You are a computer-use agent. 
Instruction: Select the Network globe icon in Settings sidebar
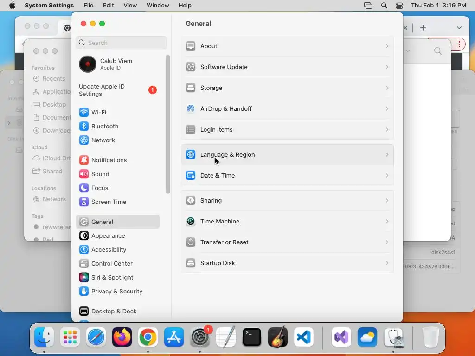pyautogui.click(x=84, y=140)
